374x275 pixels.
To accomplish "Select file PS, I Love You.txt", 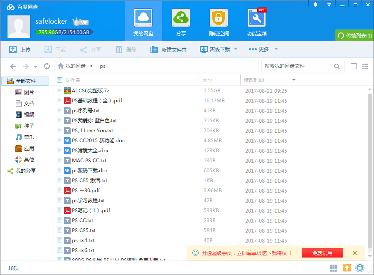I will pos(92,131).
